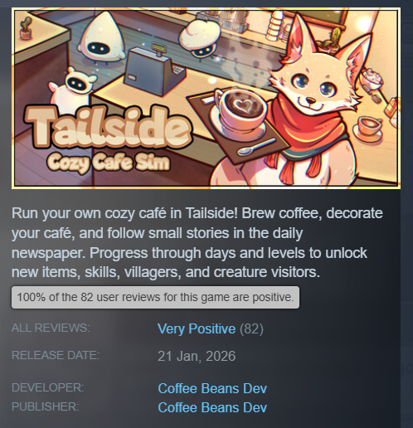Click the 100% positive reviews tooltip
Screen dimensions: 413x428
tap(155, 298)
